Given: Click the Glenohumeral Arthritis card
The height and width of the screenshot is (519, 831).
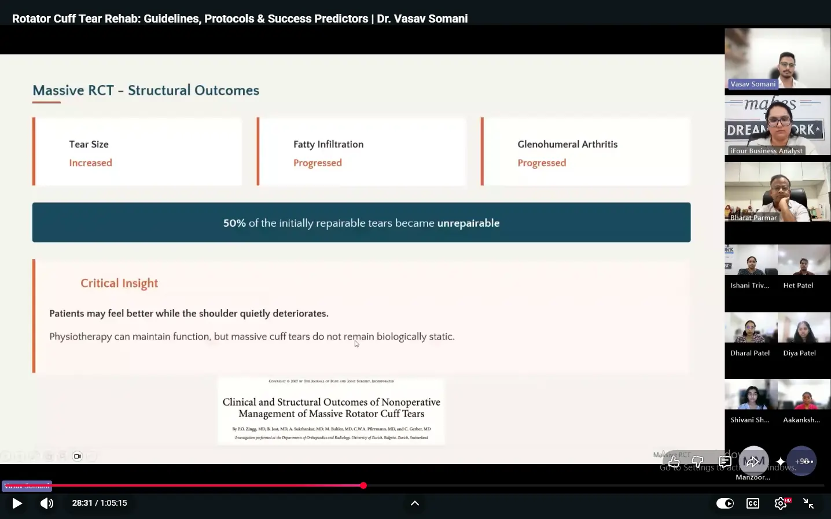Looking at the screenshot, I should pyautogui.click(x=586, y=152).
